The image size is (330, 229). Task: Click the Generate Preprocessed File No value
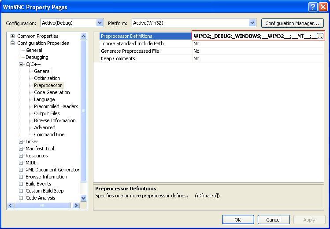tap(258, 51)
